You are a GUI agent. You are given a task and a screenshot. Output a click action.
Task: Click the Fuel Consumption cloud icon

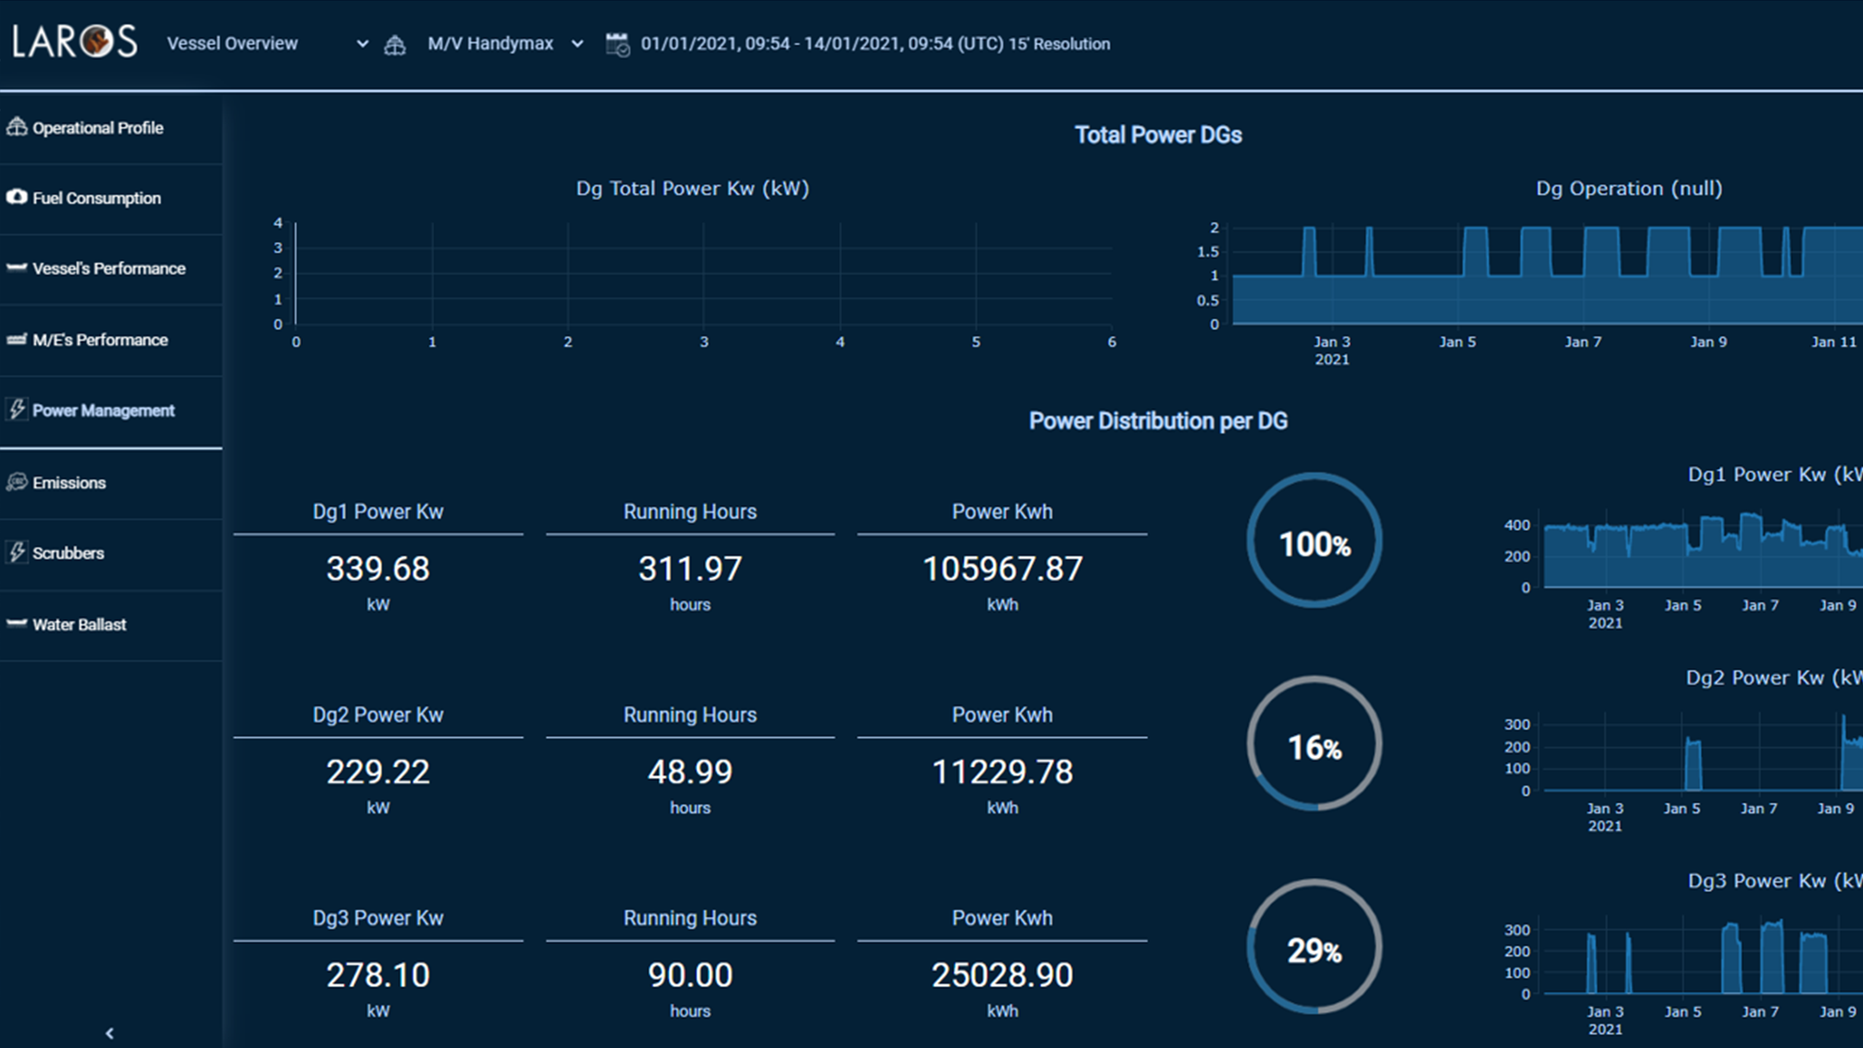coord(16,197)
